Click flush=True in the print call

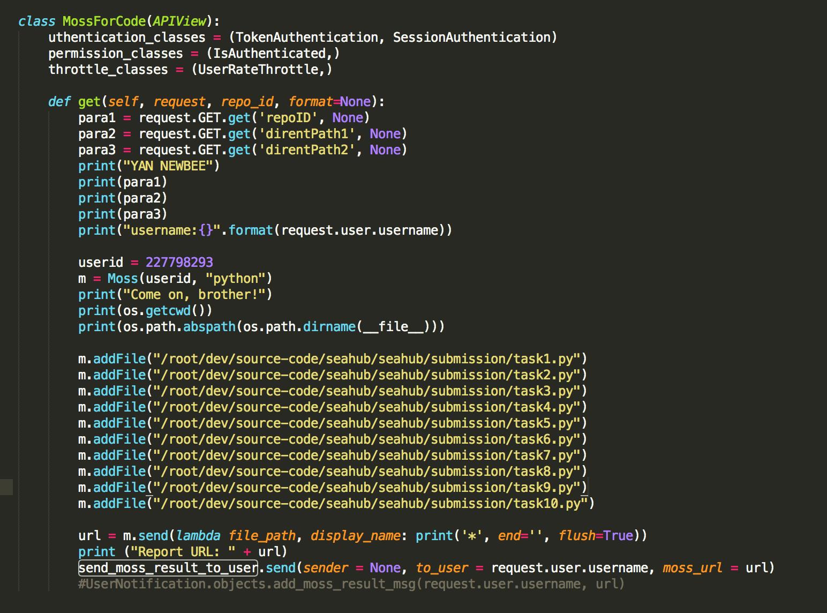(x=596, y=536)
